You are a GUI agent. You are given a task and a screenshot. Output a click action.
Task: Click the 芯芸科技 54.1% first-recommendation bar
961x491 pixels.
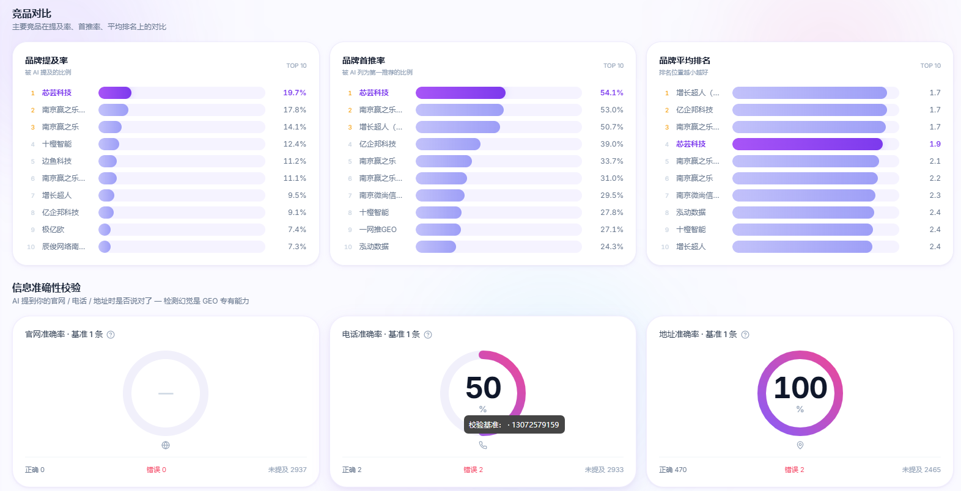pos(460,93)
